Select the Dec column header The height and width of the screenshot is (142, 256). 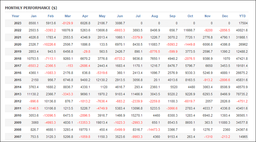click(225, 16)
